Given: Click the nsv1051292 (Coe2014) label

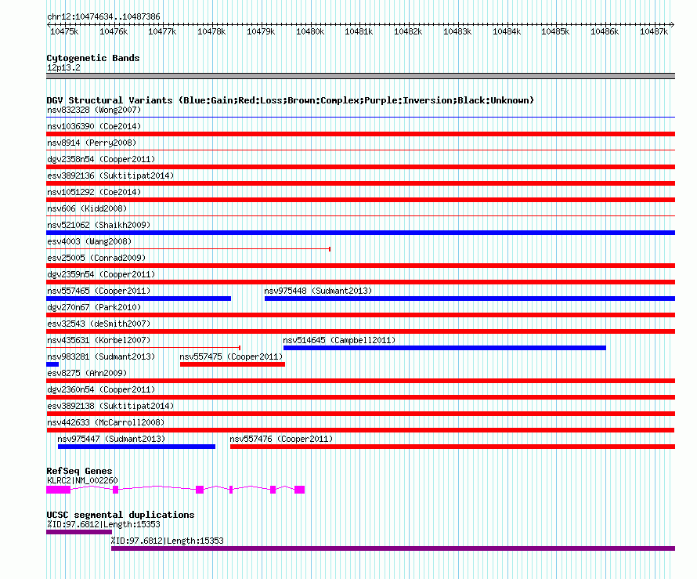Looking at the screenshot, I should click(94, 192).
